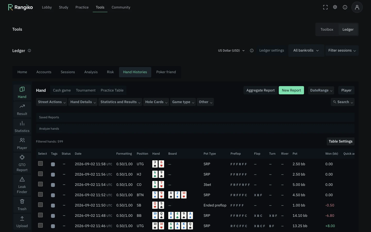Expand the Hand Details filter dropdown

click(83, 102)
